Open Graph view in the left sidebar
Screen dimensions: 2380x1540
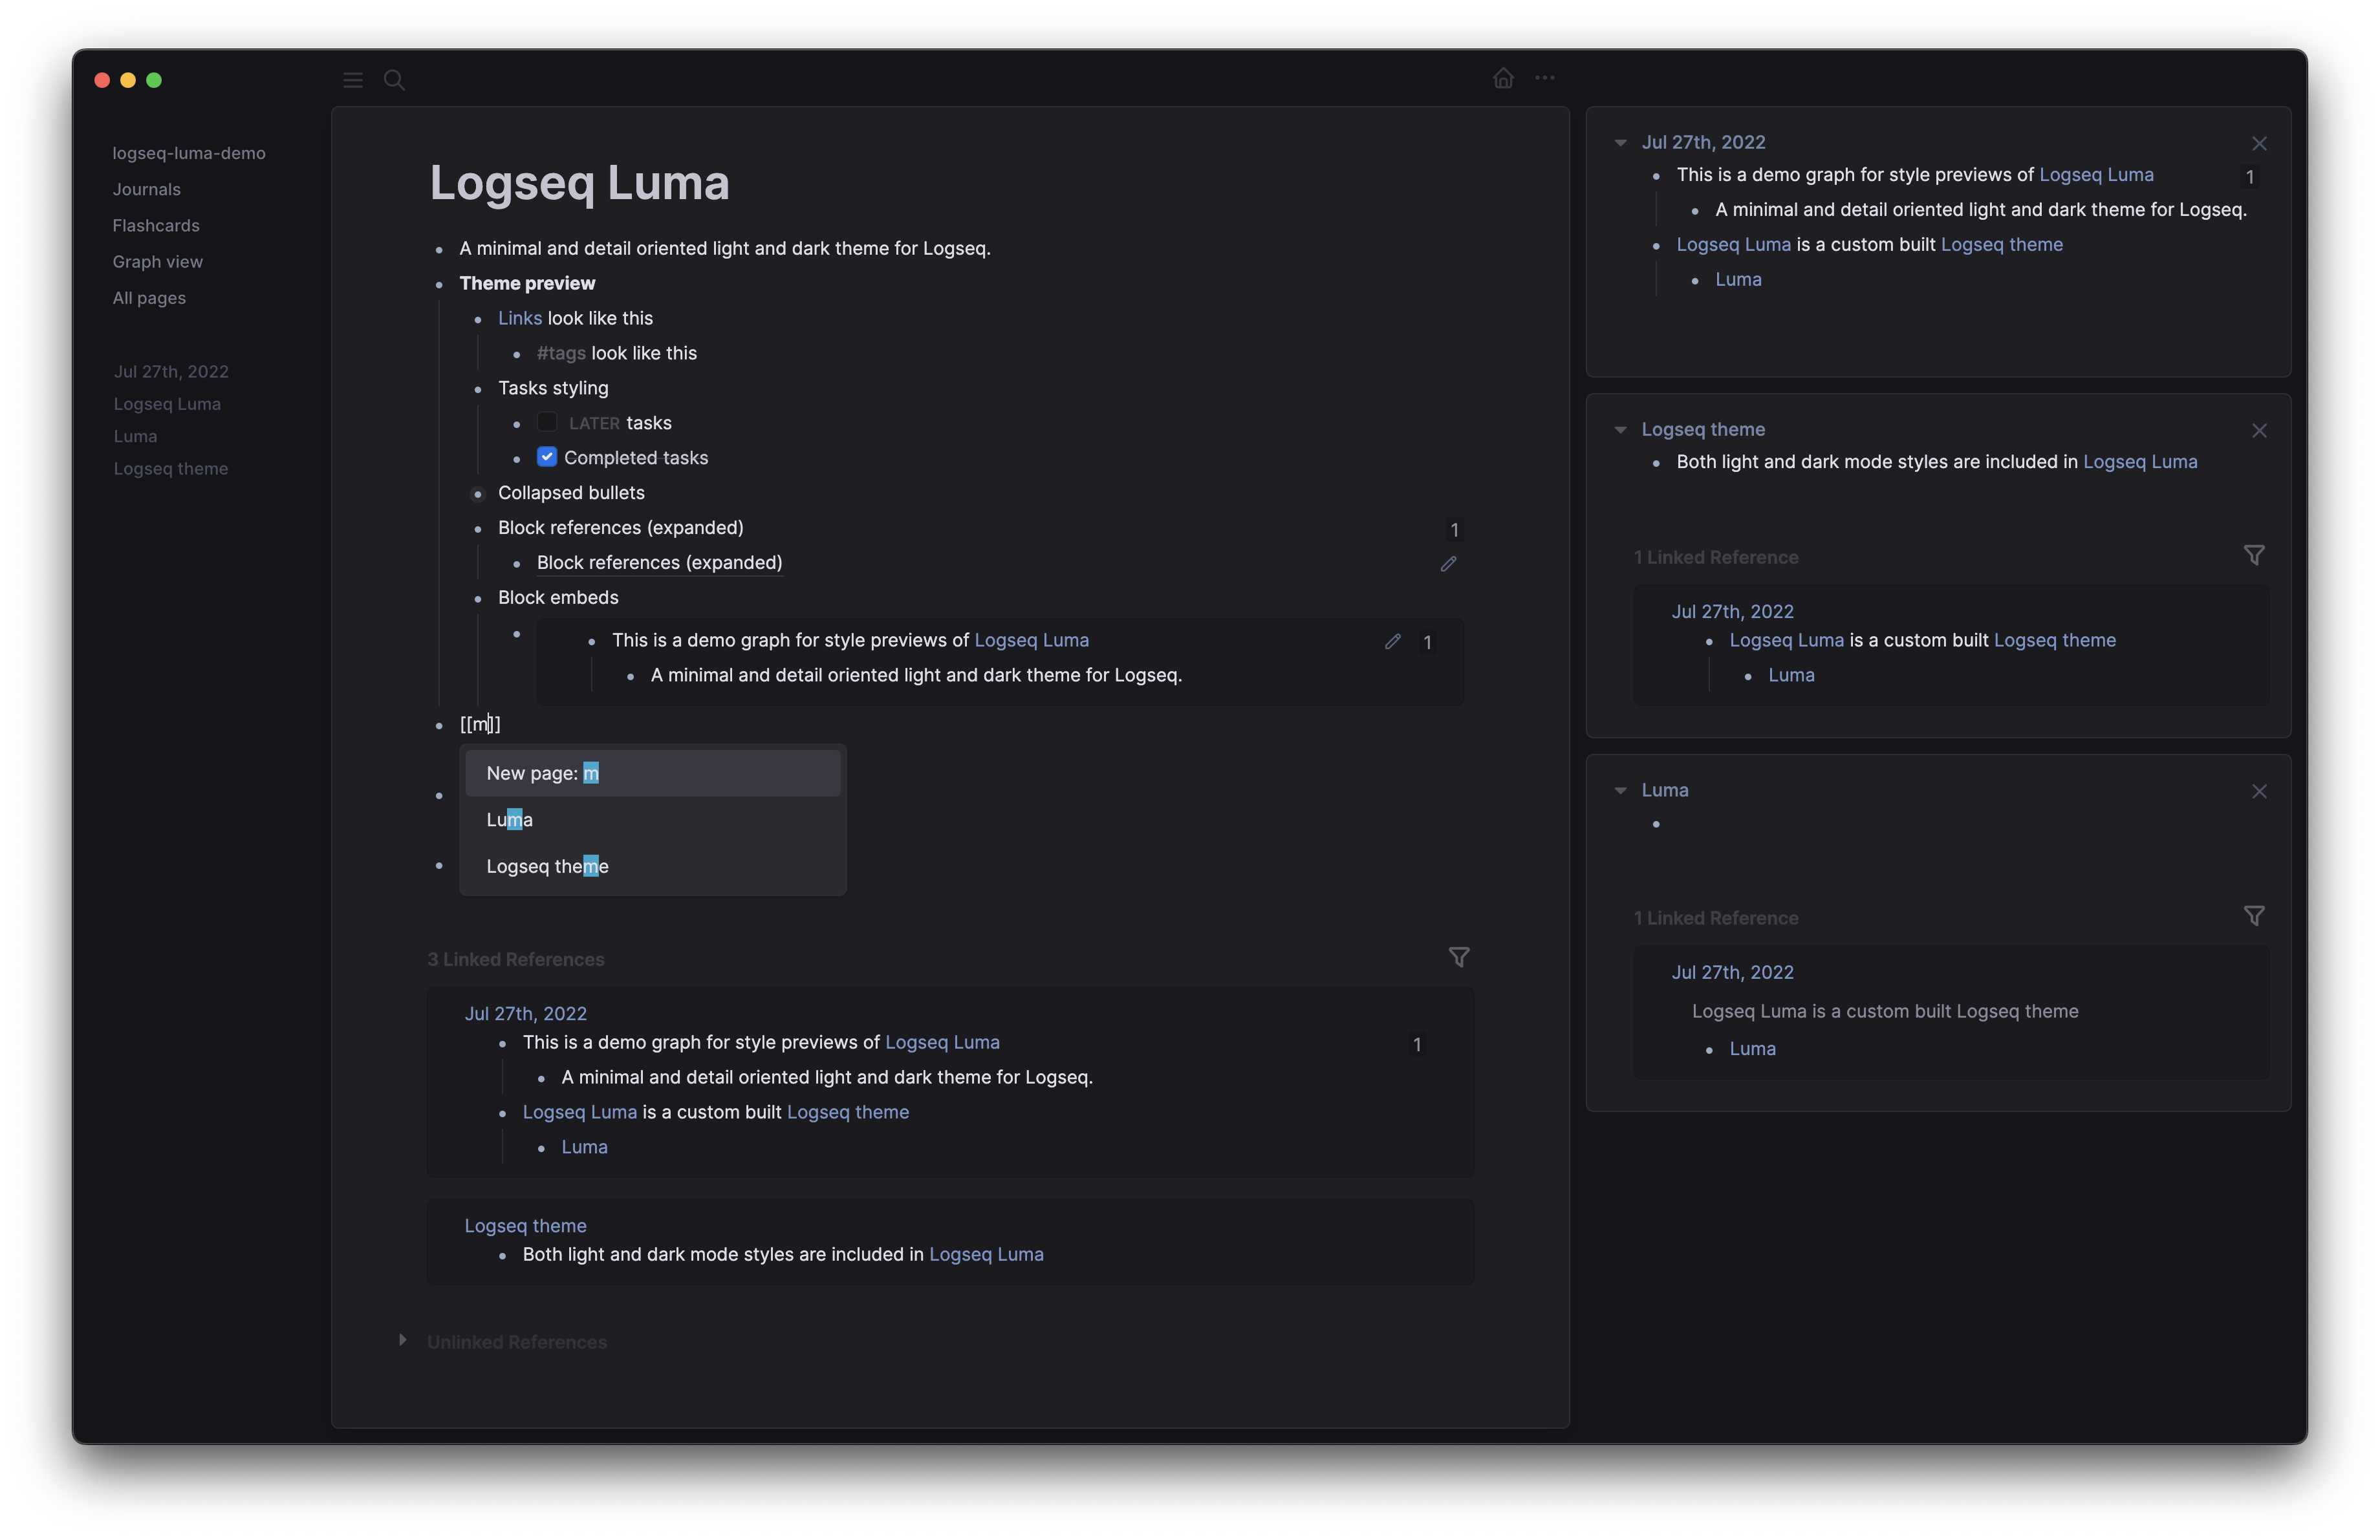(158, 261)
